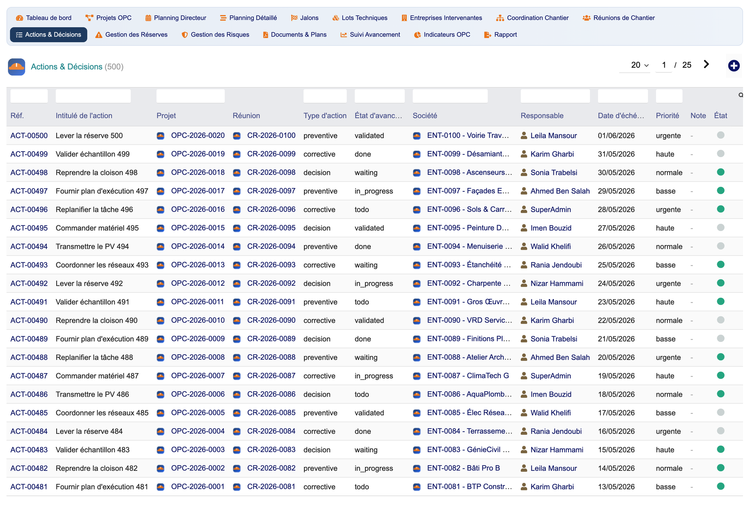Click meeting icon beside CR-2026-0100

click(237, 136)
